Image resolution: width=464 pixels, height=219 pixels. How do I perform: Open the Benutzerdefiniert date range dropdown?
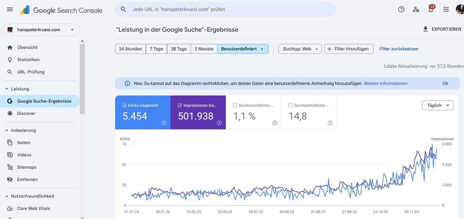pyautogui.click(x=243, y=49)
